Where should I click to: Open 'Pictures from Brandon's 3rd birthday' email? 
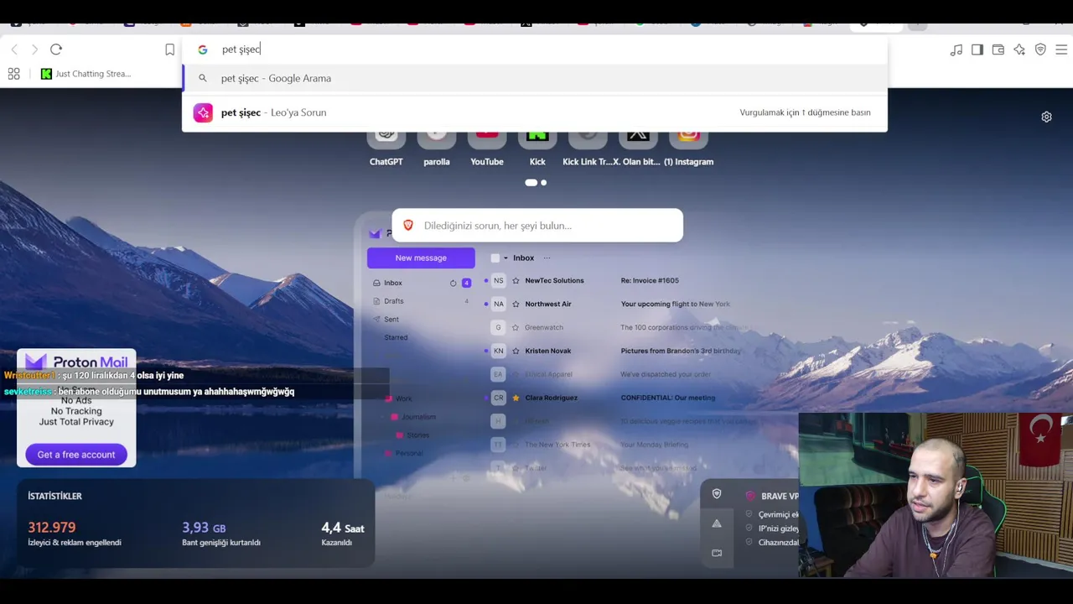coord(681,351)
